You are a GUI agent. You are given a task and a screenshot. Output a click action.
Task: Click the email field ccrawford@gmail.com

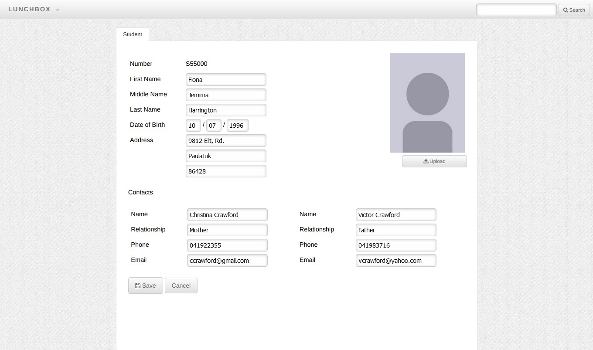pyautogui.click(x=227, y=261)
